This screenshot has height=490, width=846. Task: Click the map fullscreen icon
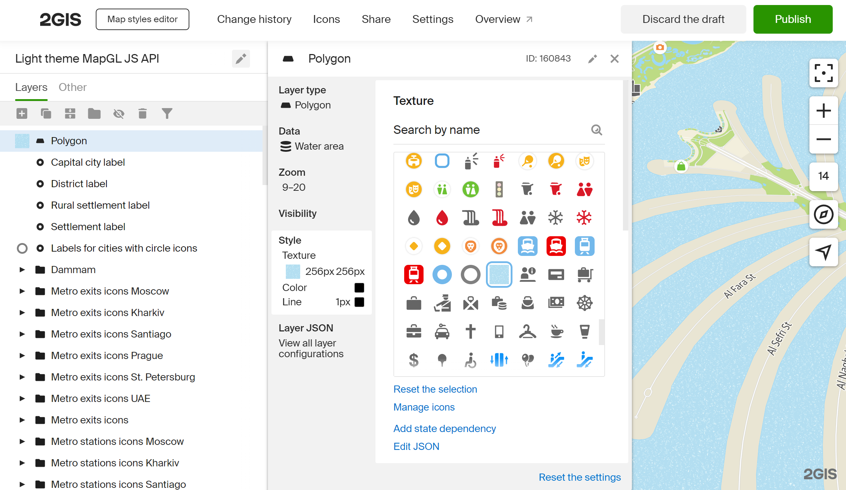pos(823,73)
